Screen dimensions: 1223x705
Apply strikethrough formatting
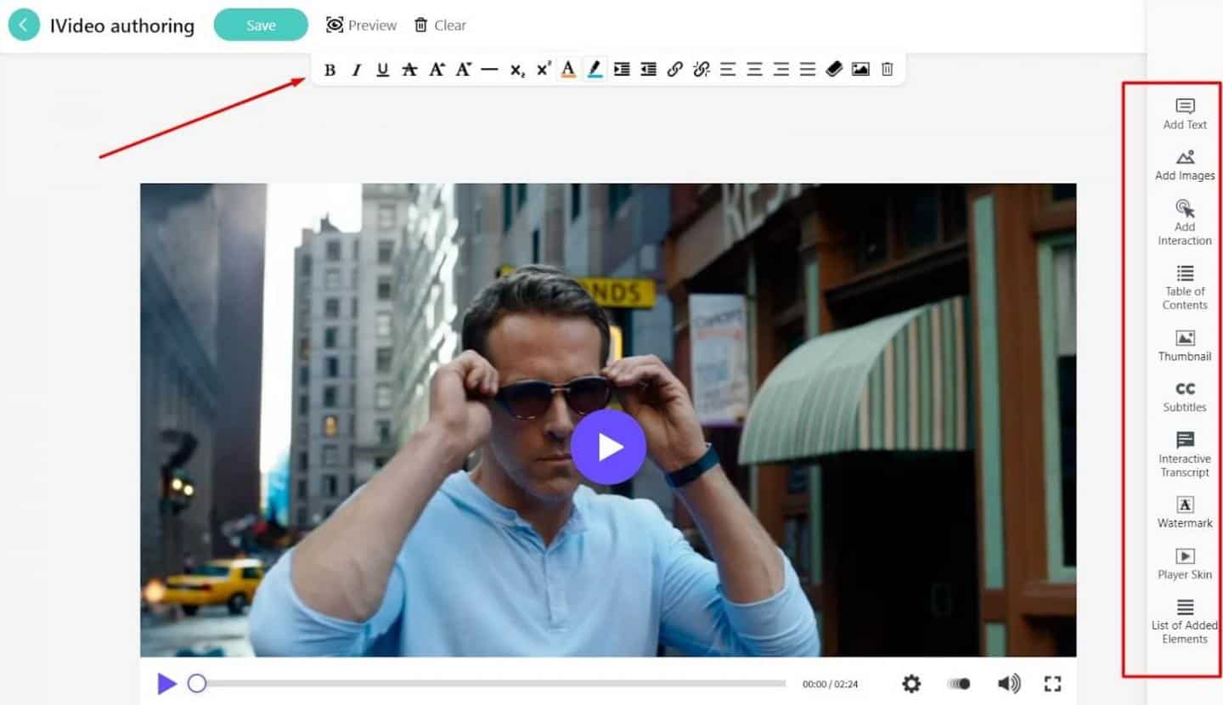[x=409, y=70]
